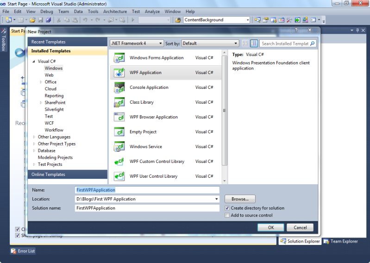Click the template list scroll down arrow
Screen dimensions: 370x263
(x=225, y=181)
